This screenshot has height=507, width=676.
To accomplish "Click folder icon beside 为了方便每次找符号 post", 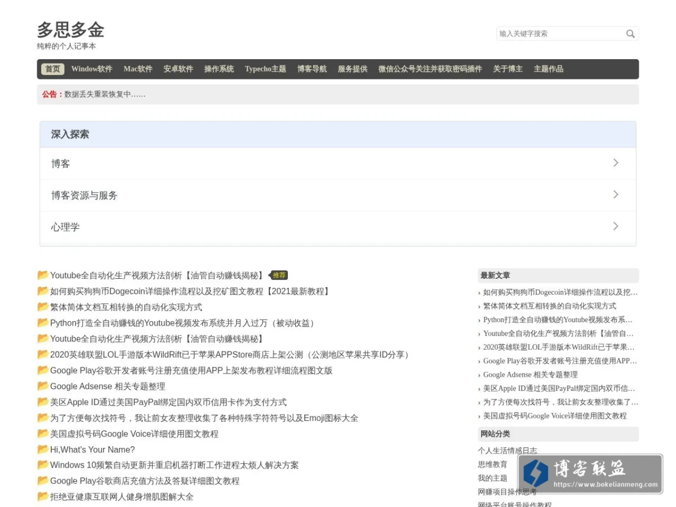I will tap(43, 417).
